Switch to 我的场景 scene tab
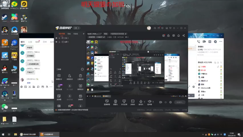 [x=62, y=34]
